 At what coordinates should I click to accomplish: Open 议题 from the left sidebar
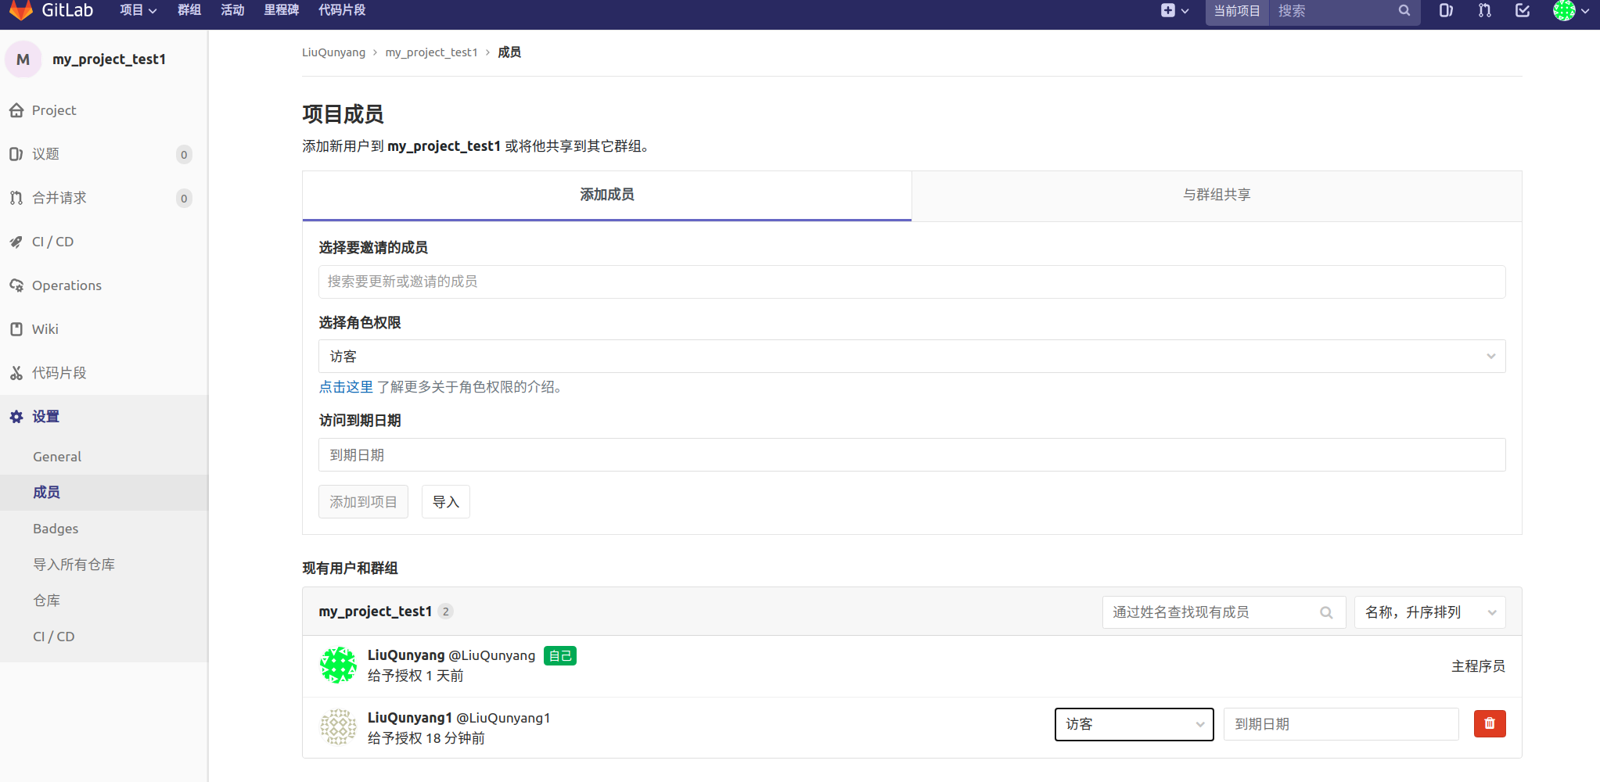click(x=45, y=154)
